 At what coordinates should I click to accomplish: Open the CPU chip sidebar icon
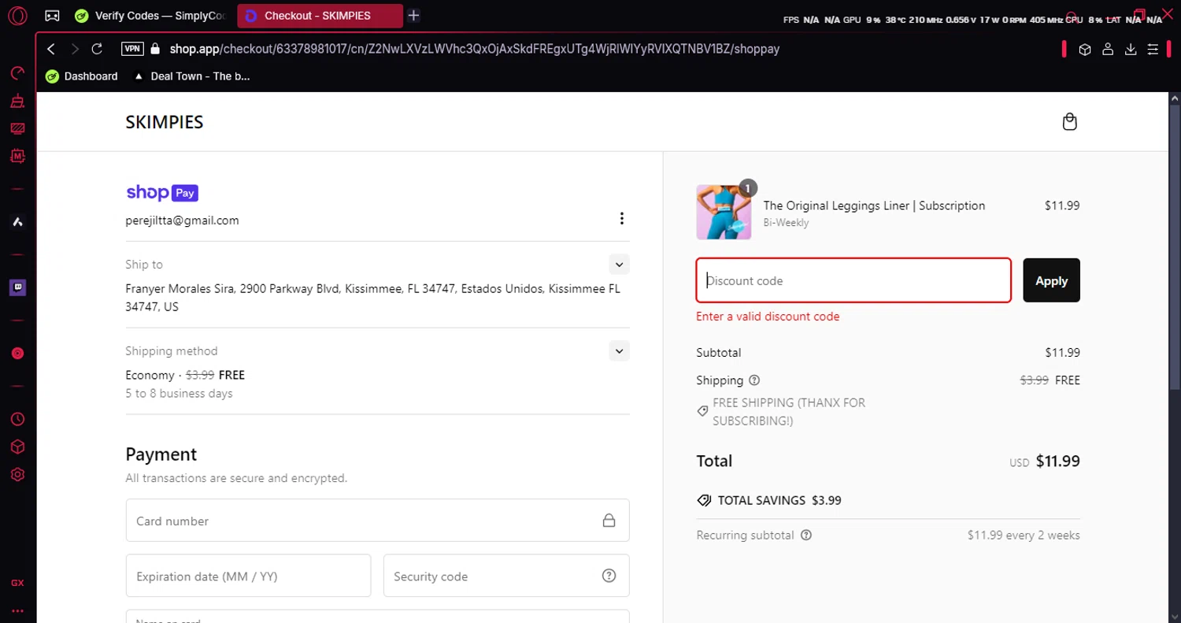click(x=17, y=156)
